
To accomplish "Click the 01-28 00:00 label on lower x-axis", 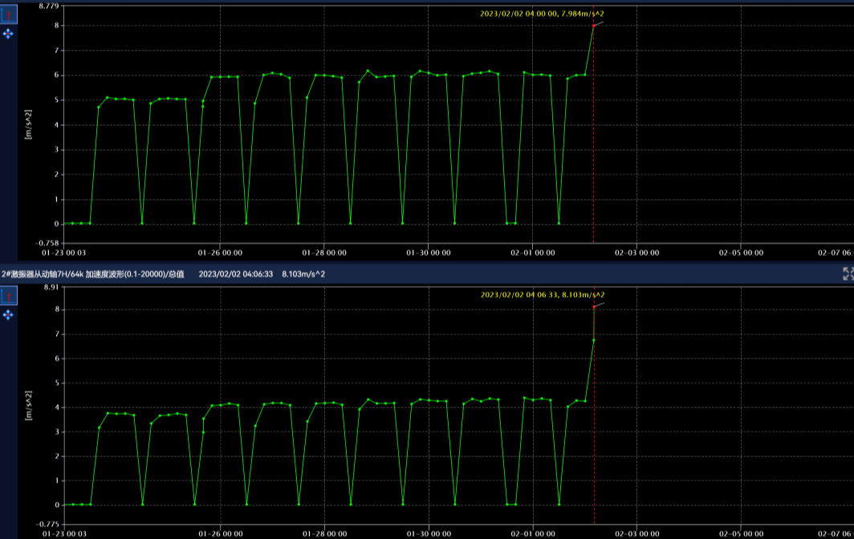I will pyautogui.click(x=324, y=533).
